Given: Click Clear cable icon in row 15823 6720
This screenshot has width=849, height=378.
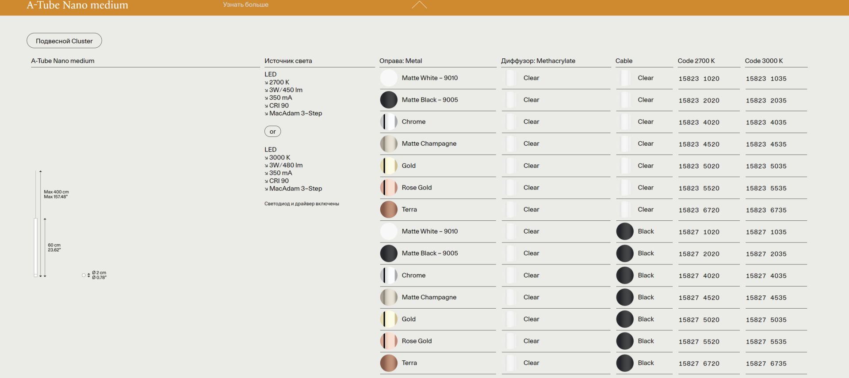Looking at the screenshot, I should point(625,209).
